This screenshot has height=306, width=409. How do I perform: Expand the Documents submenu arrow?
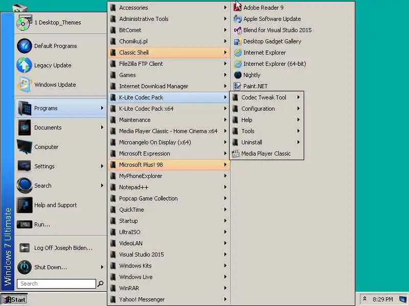[x=102, y=127]
